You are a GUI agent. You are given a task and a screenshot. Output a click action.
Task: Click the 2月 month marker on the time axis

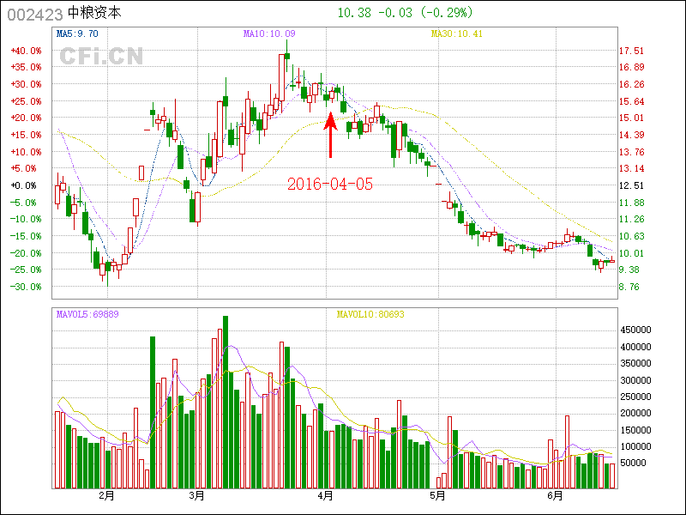pyautogui.click(x=107, y=495)
